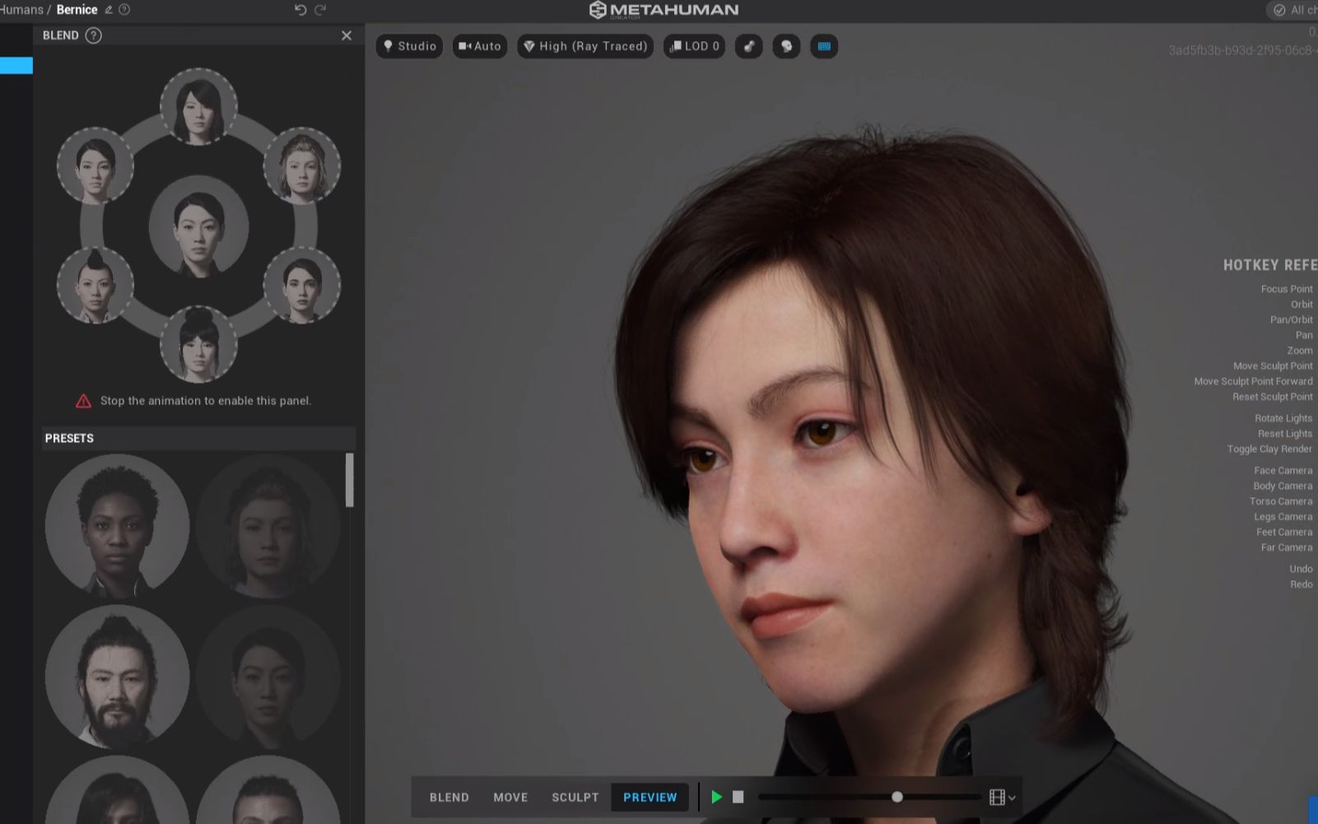This screenshot has height=824, width=1318.
Task: Click the 'Rotate Lights' hotkey entry
Action: (x=1283, y=418)
